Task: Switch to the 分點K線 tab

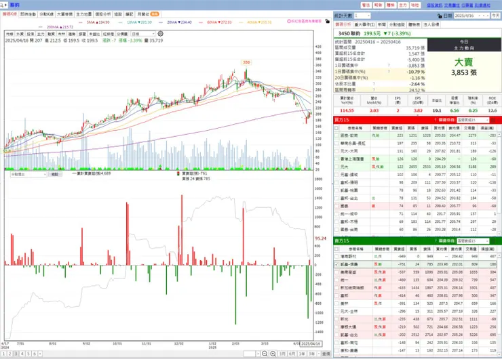Action: click(46, 14)
